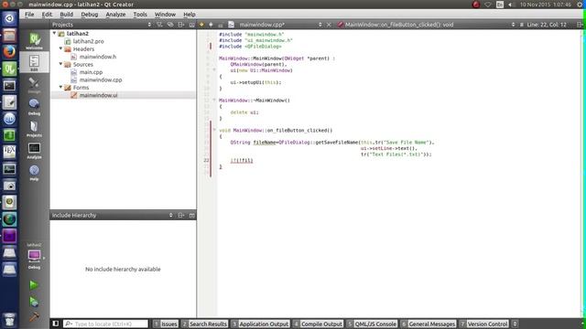The image size is (586, 329).
Task: Open the Help menu
Action: tap(190, 15)
